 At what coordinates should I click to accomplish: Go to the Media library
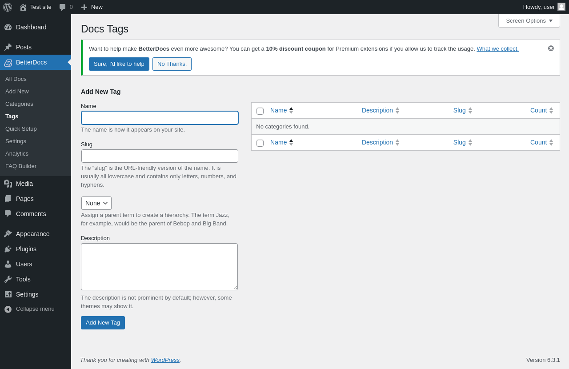tap(24, 184)
